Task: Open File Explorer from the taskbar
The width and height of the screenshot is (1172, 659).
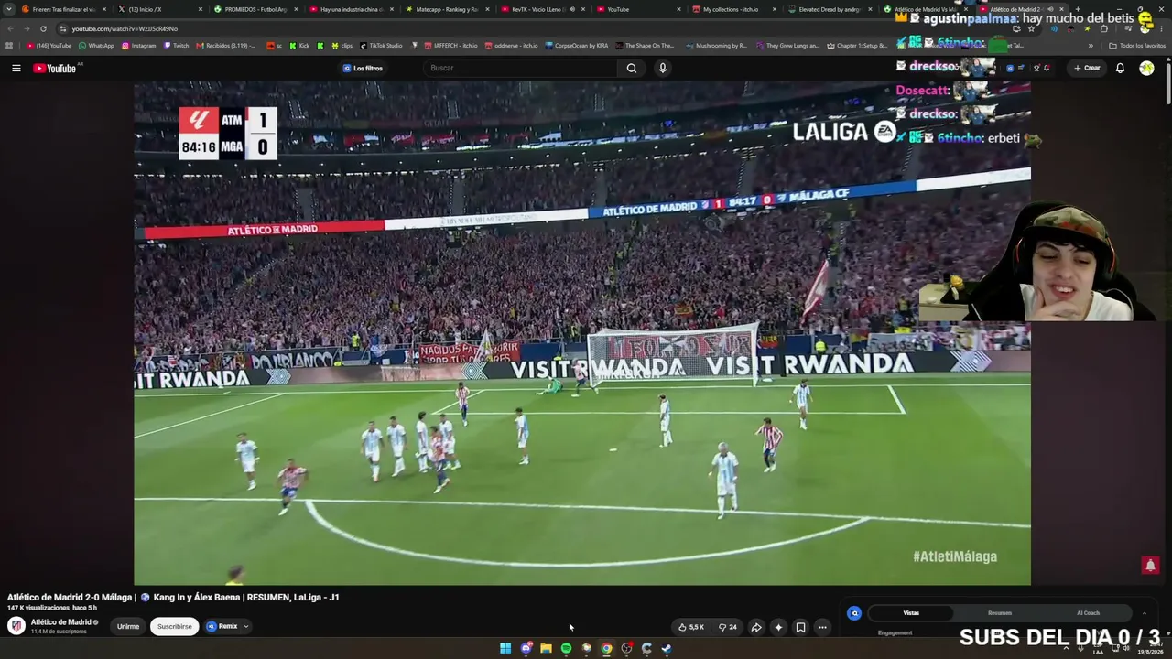Action: pos(546,648)
